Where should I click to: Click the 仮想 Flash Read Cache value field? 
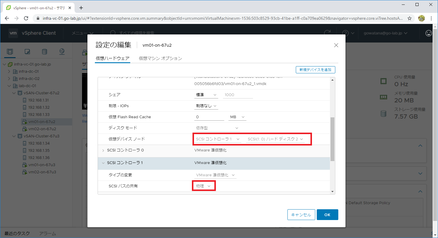(x=209, y=117)
